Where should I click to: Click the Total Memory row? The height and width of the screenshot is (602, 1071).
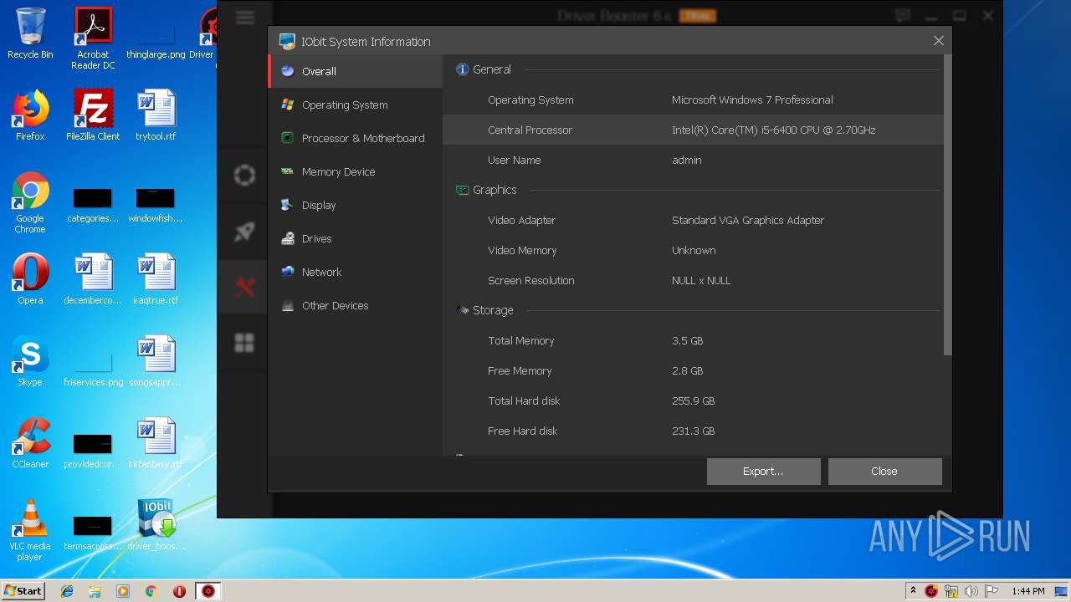[x=693, y=340]
